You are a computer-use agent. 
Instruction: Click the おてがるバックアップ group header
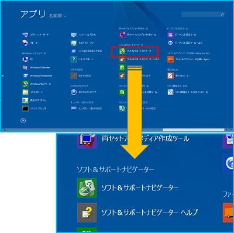(79, 86)
